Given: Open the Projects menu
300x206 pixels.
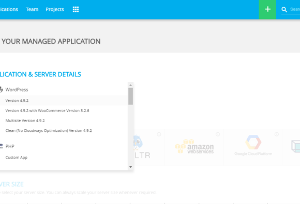Looking at the screenshot, I should 55,9.
